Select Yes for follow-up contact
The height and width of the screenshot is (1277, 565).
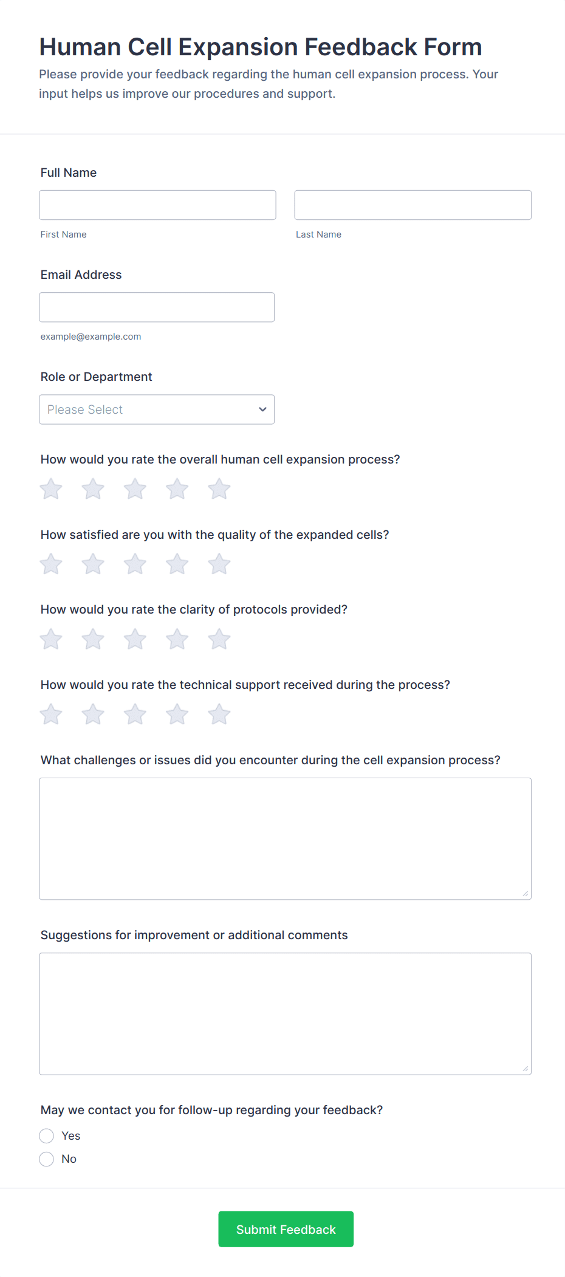coord(47,1136)
